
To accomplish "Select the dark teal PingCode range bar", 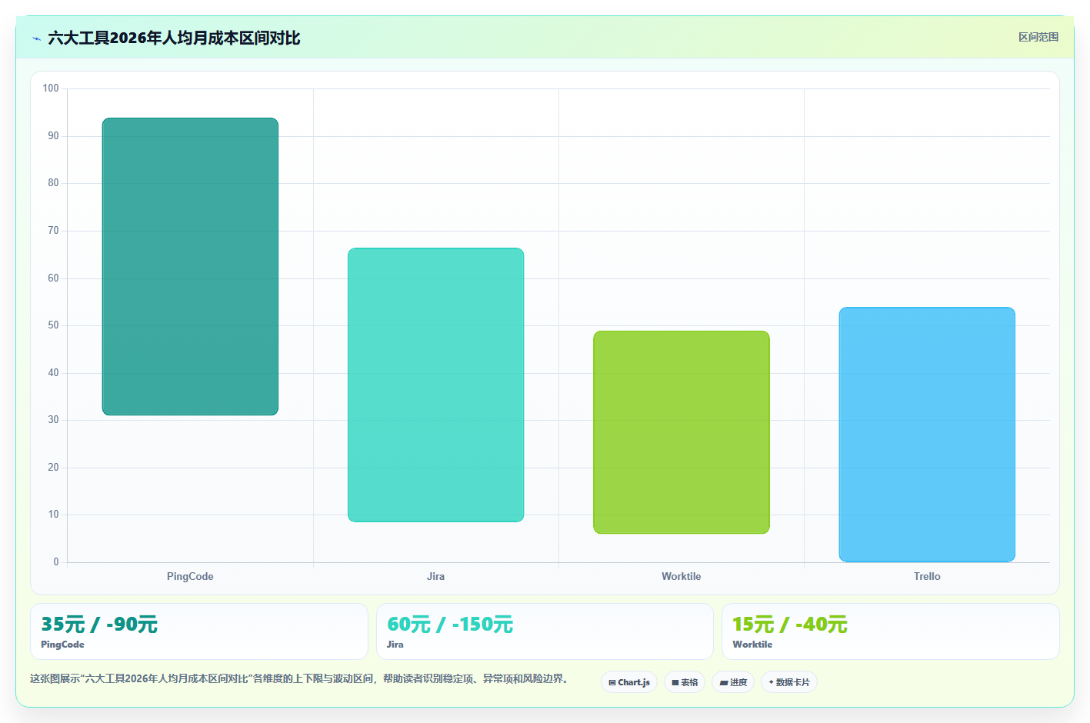I will [x=190, y=267].
